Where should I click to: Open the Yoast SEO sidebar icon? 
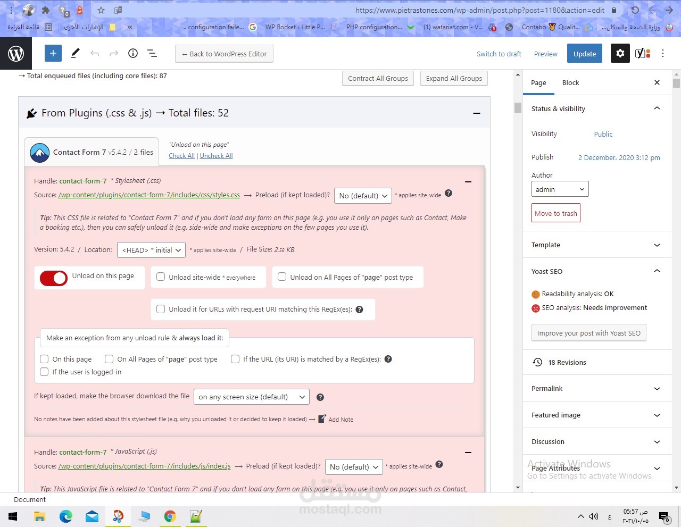pyautogui.click(x=643, y=53)
